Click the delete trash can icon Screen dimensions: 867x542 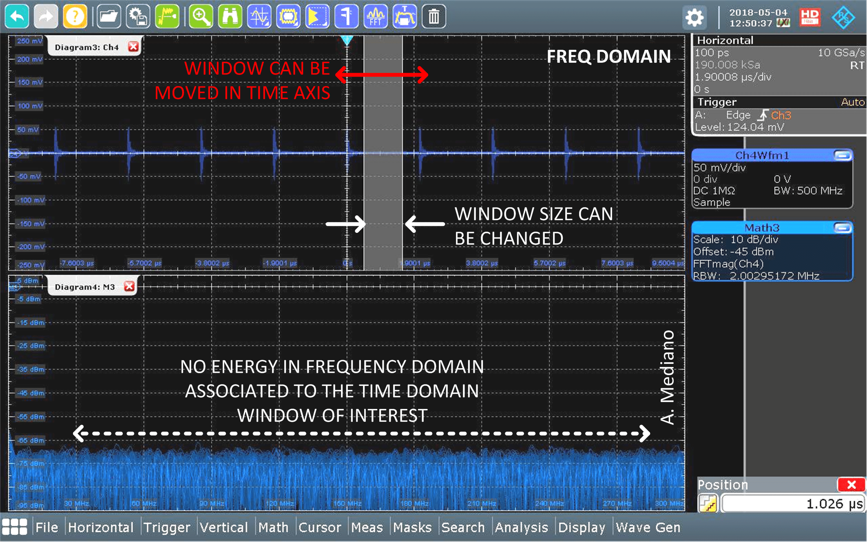(x=434, y=17)
